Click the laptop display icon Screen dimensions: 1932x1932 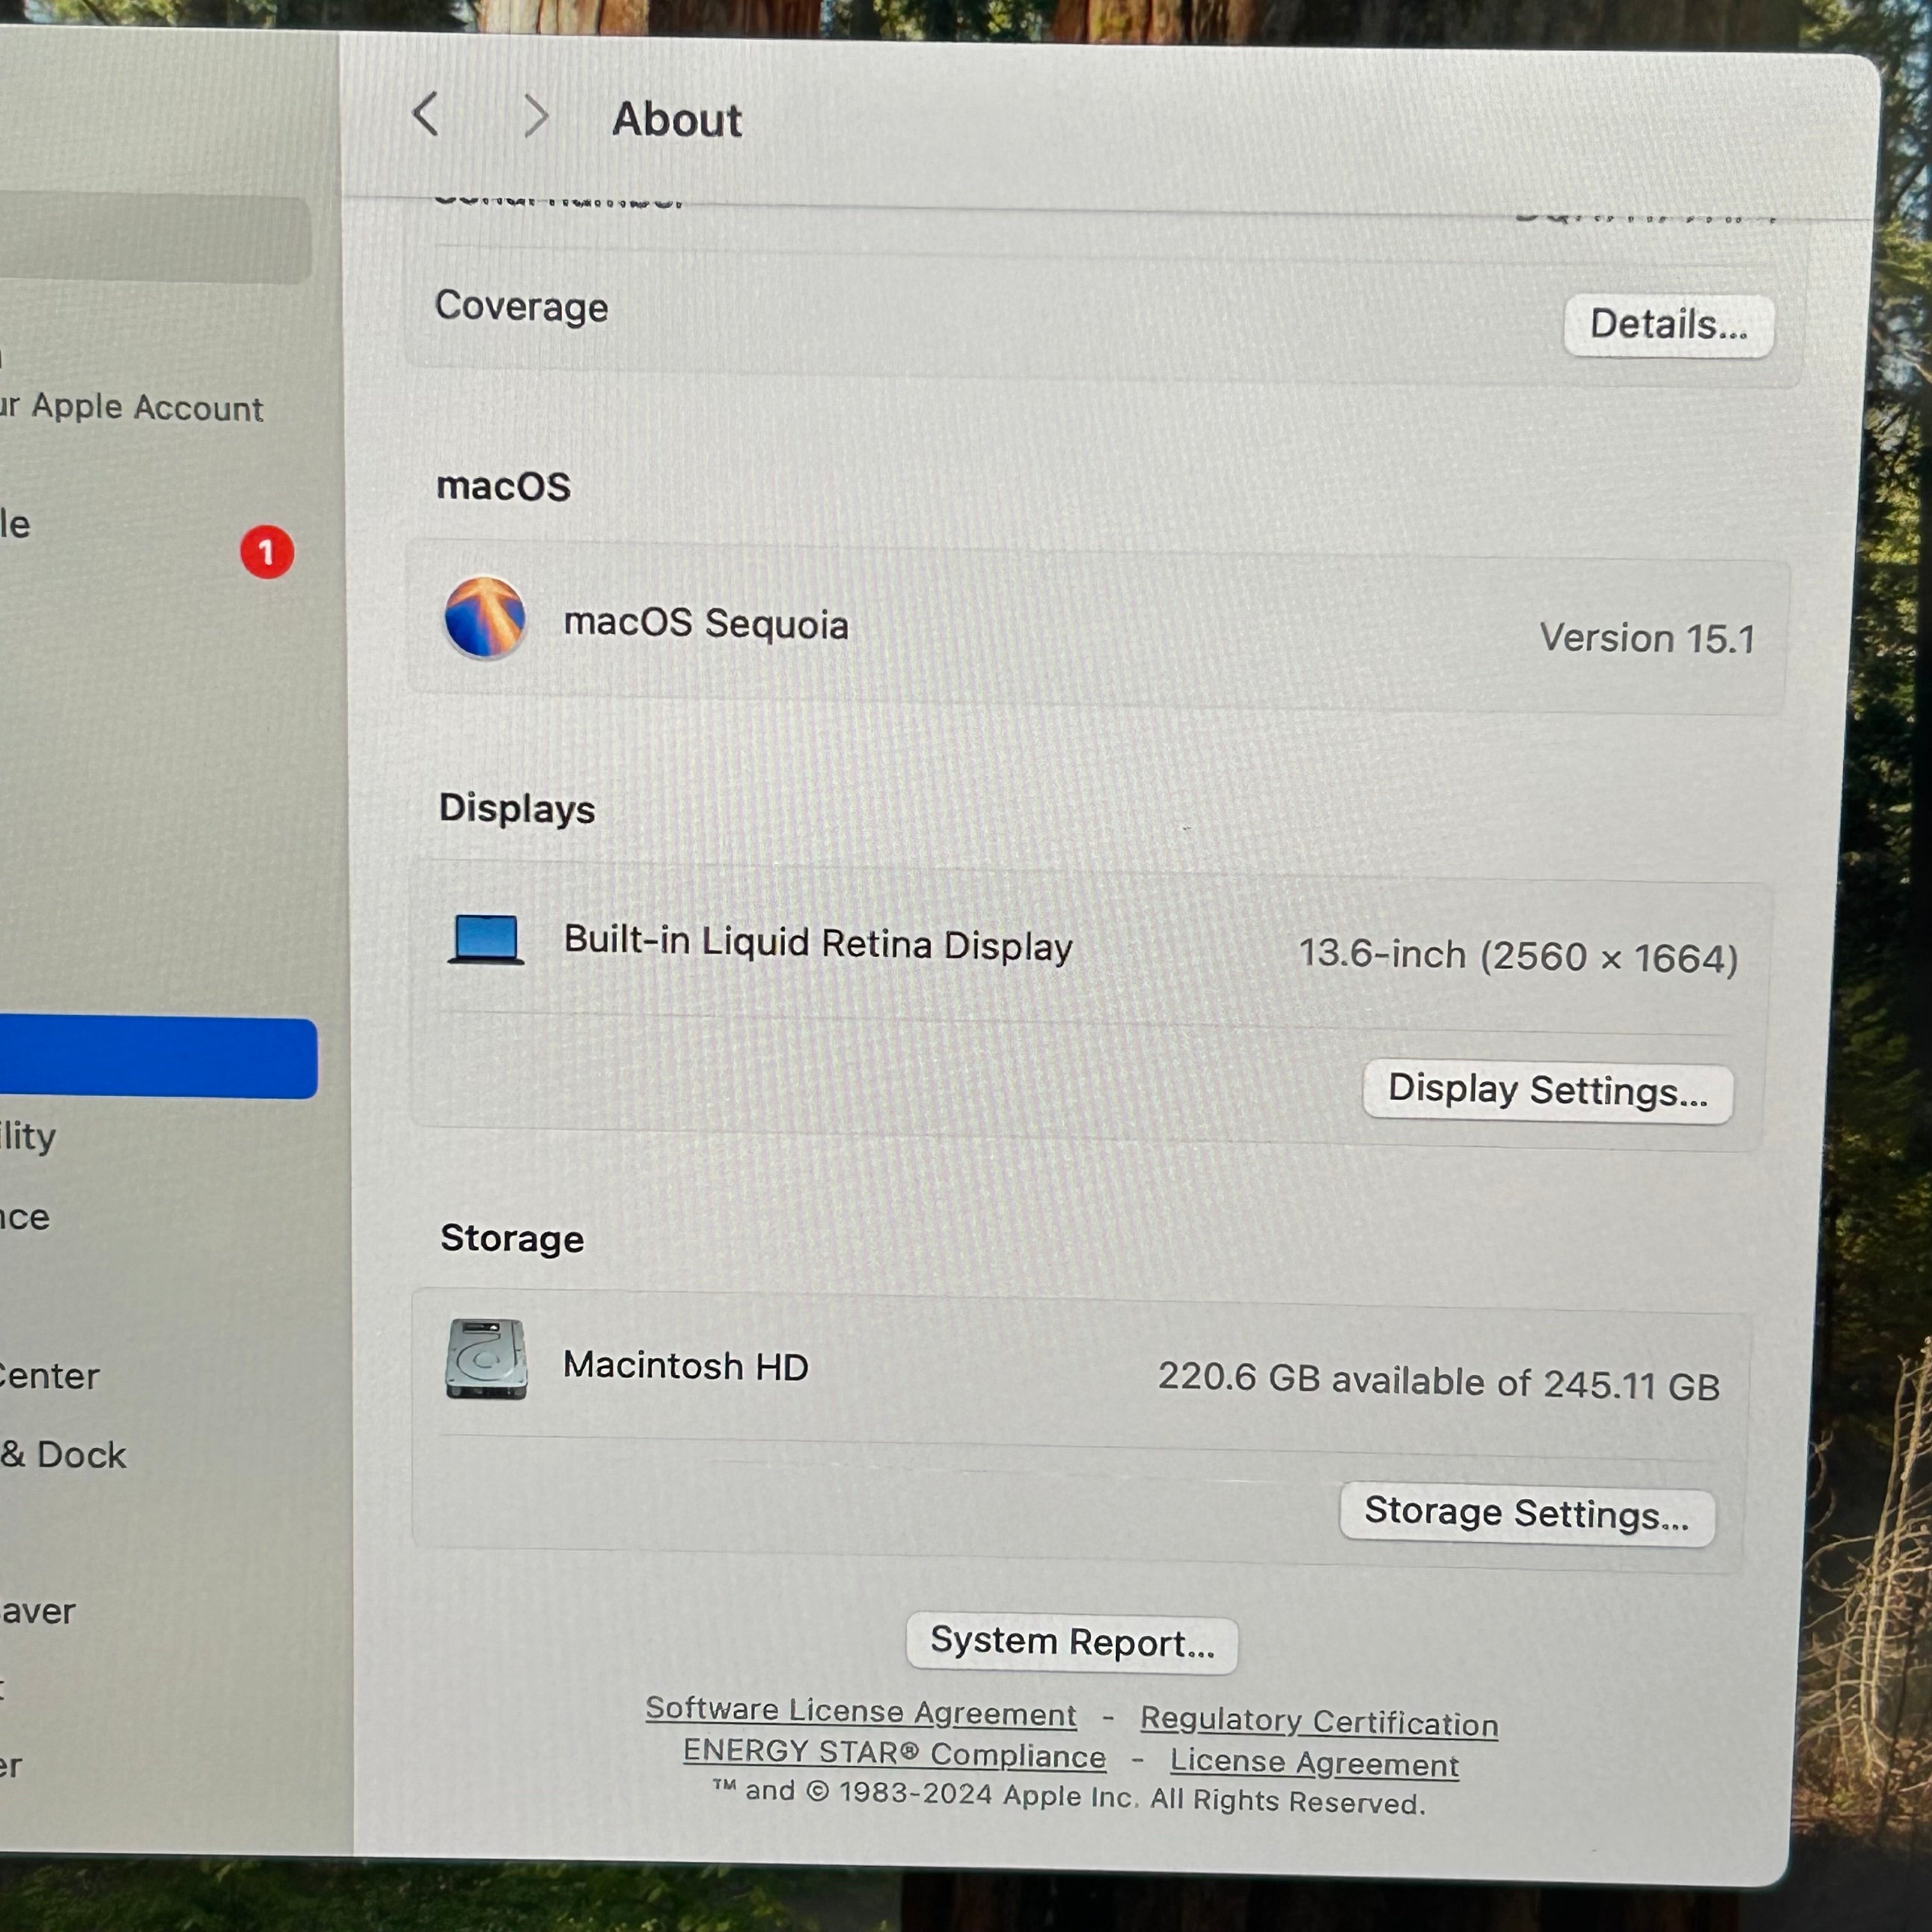[486, 940]
